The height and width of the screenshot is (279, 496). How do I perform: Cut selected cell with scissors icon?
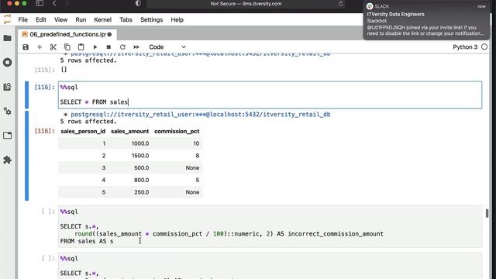(53, 47)
